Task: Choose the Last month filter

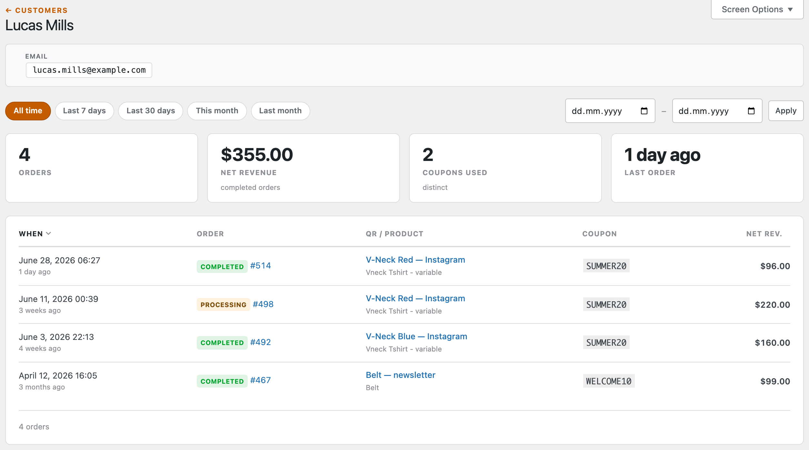Action: pos(280,111)
